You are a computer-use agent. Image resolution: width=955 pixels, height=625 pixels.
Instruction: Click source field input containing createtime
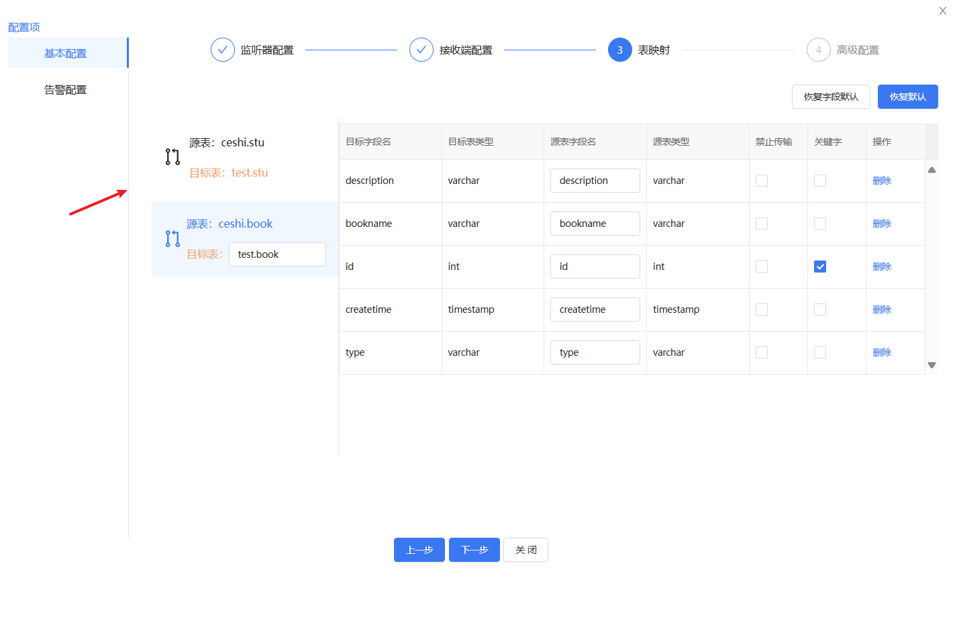pos(595,309)
